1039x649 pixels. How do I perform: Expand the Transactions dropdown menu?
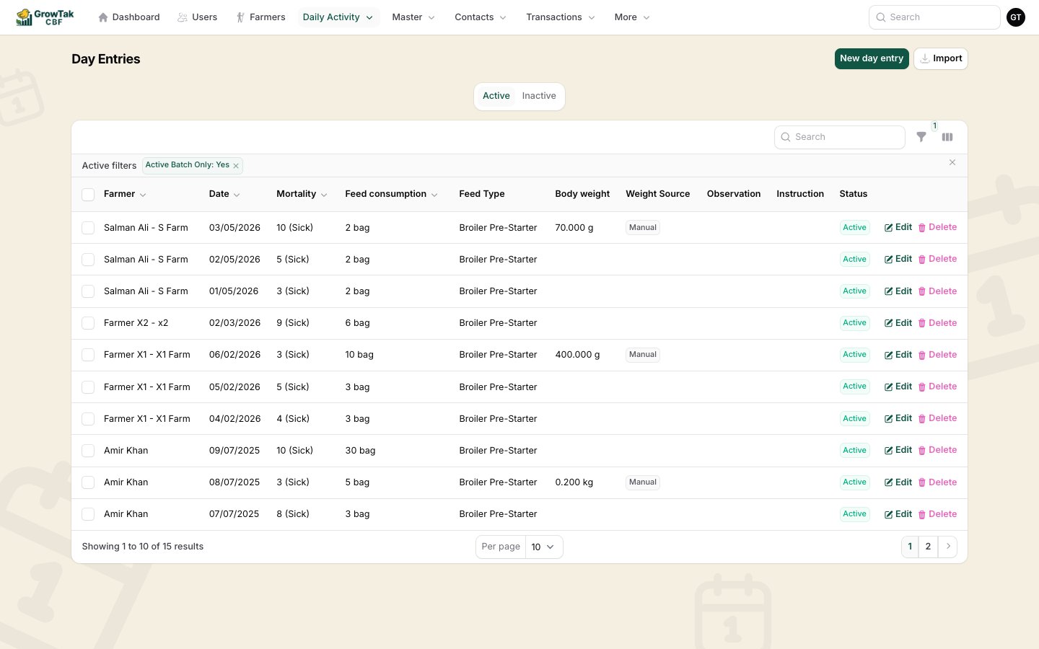click(560, 17)
